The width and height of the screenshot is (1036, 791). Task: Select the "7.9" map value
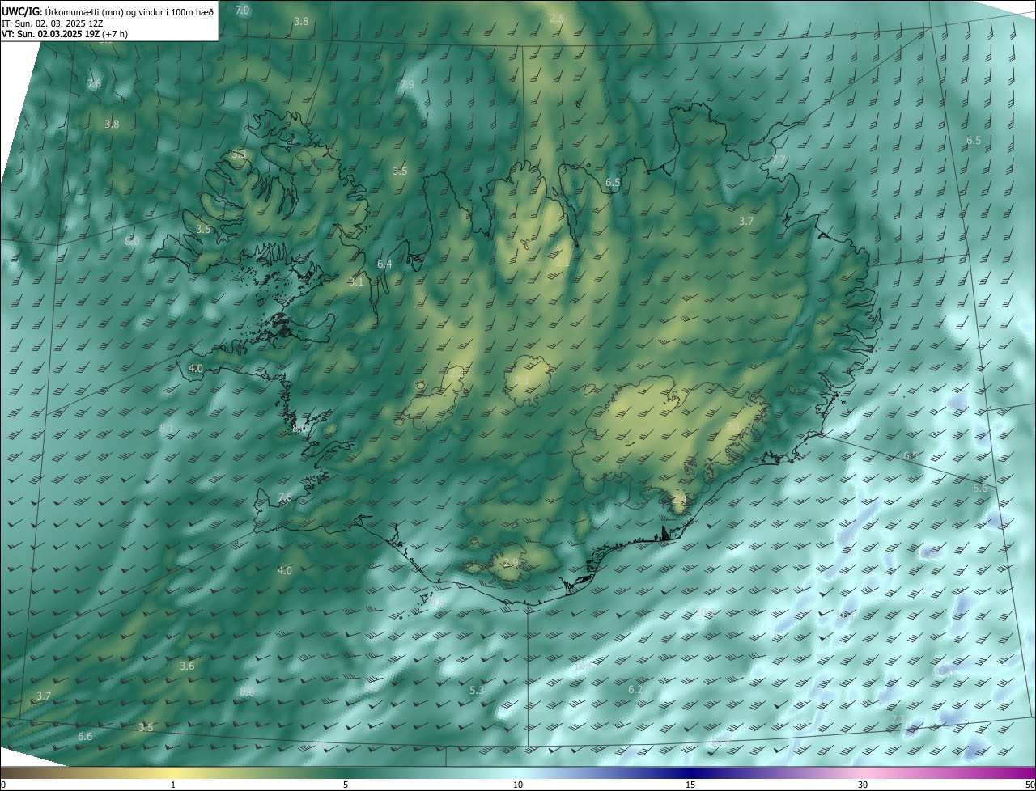[407, 84]
